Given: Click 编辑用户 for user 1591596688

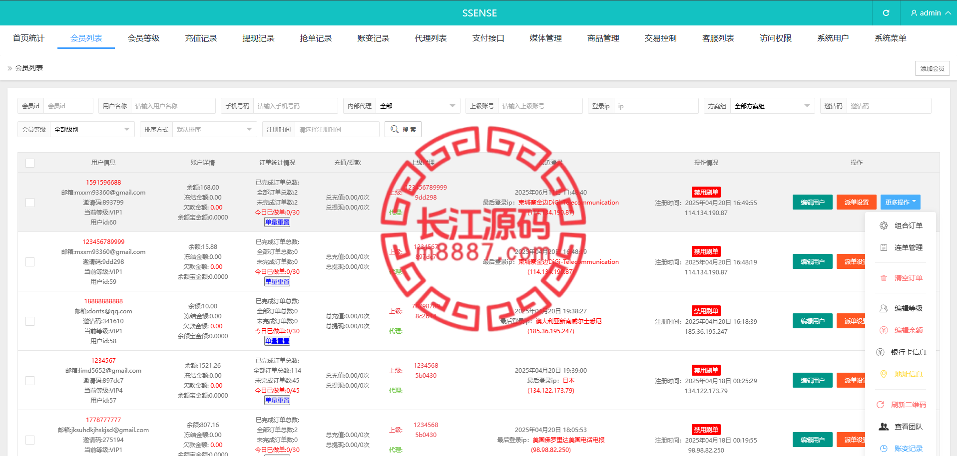Looking at the screenshot, I should 812,202.
